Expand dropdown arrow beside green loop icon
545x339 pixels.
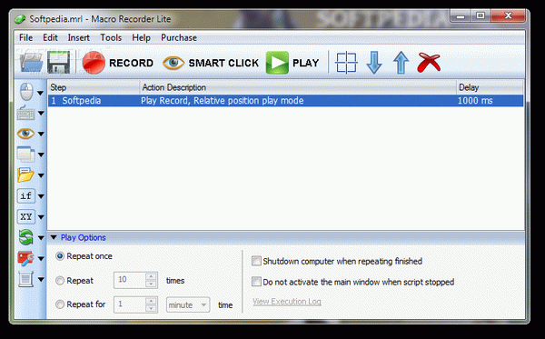41,238
